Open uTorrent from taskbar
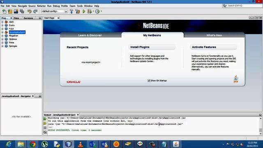 point(45,144)
